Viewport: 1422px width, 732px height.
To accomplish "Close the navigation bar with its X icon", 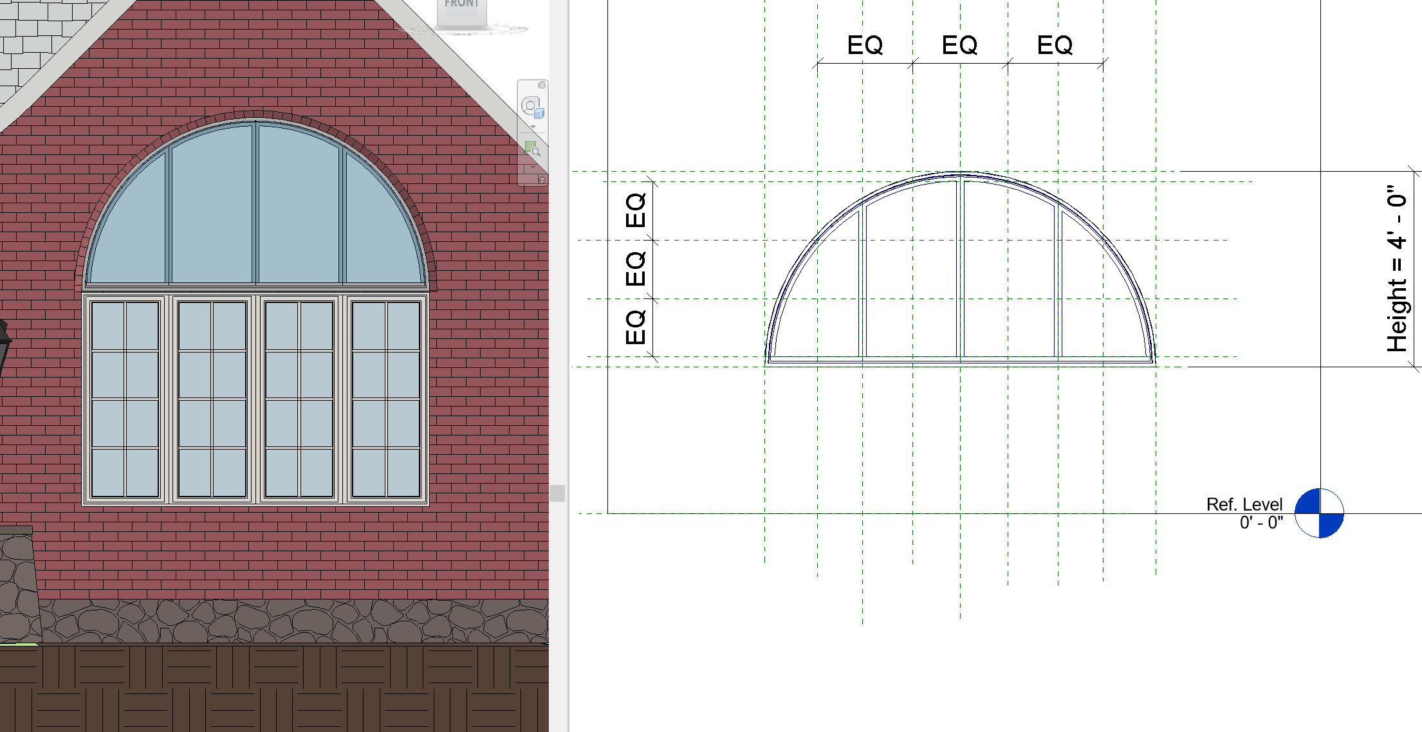I will pyautogui.click(x=542, y=86).
